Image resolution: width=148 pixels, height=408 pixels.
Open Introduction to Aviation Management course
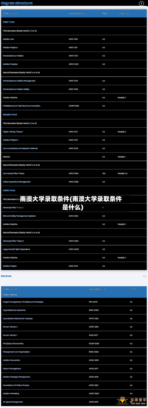(x=19, y=81)
